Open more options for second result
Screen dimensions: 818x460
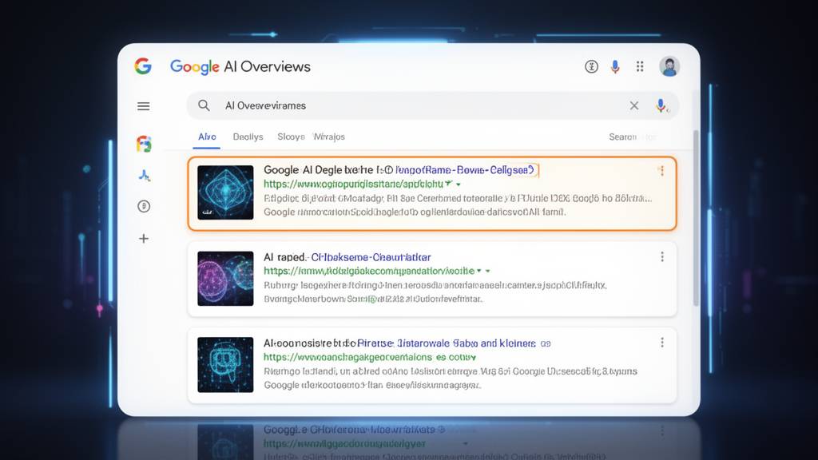tap(662, 256)
